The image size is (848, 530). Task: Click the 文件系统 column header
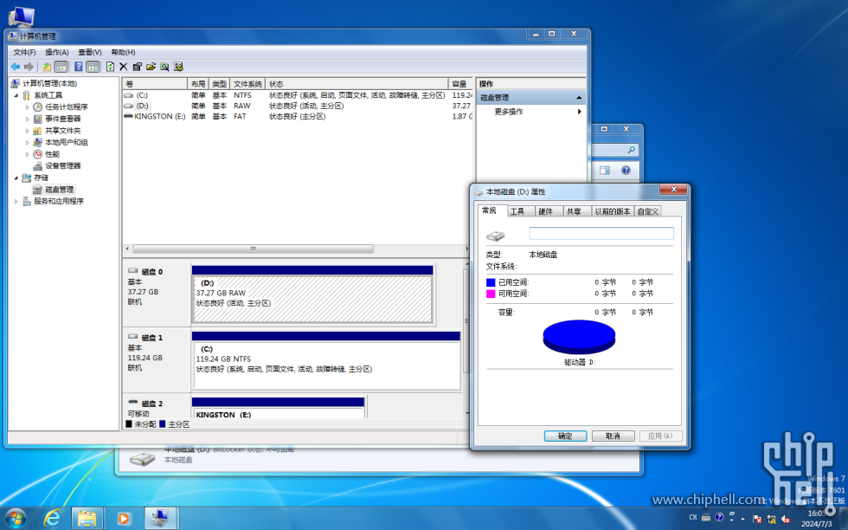247,84
